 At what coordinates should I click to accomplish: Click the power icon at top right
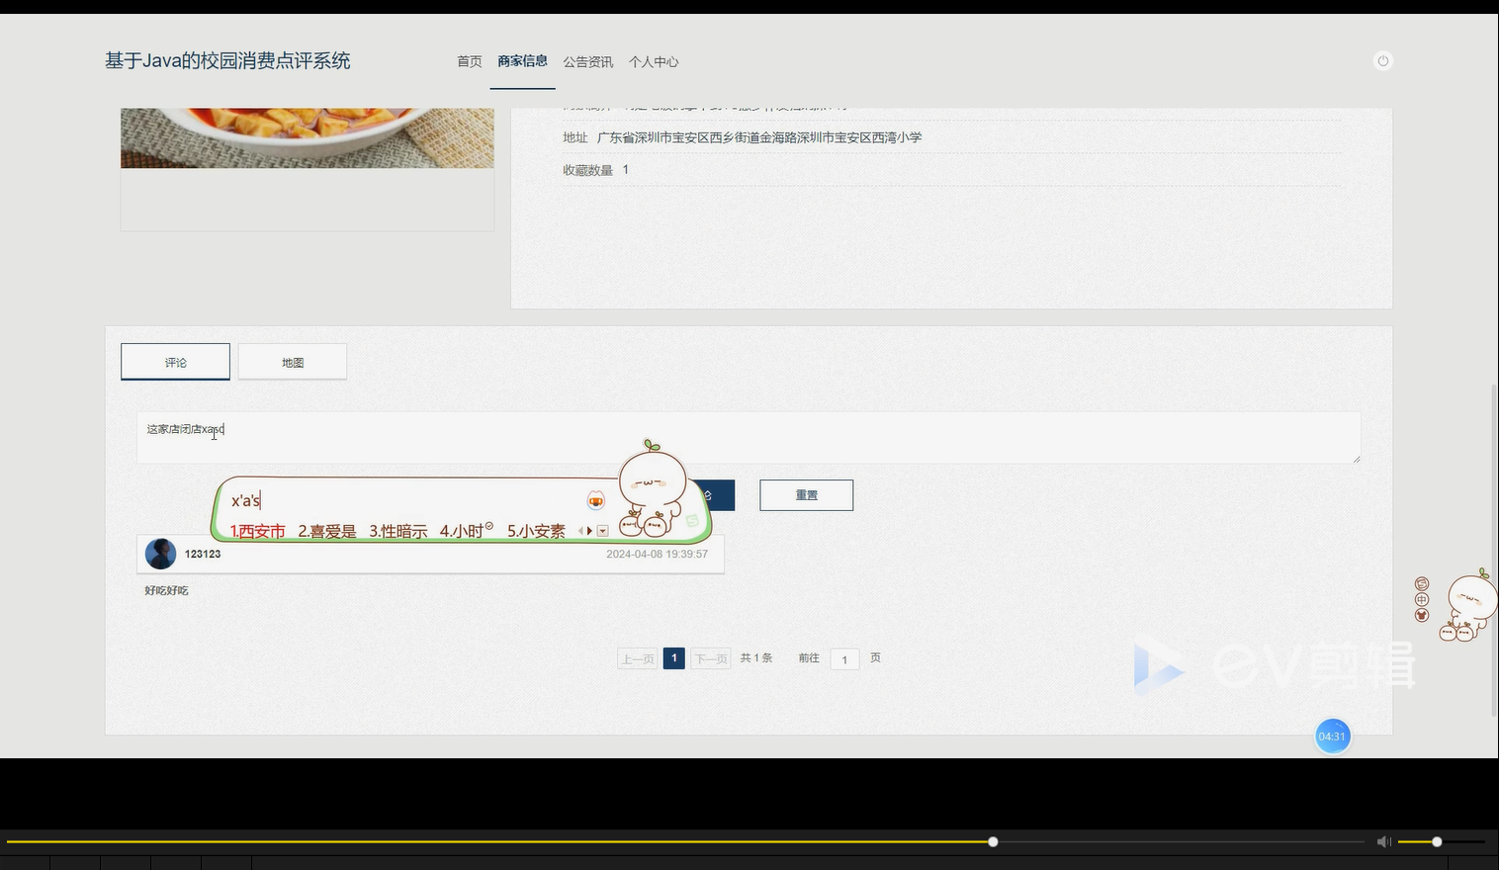point(1382,60)
